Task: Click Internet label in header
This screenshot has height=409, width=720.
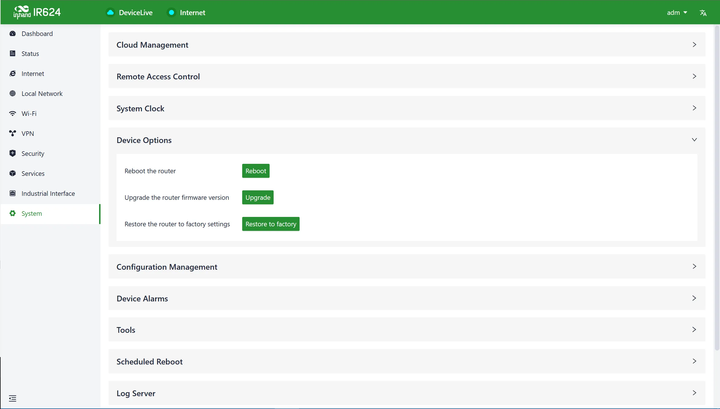Action: coord(192,13)
